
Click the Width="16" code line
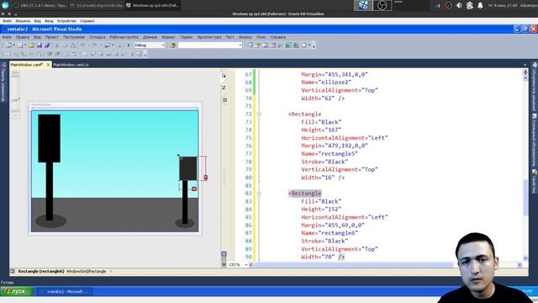click(323, 178)
